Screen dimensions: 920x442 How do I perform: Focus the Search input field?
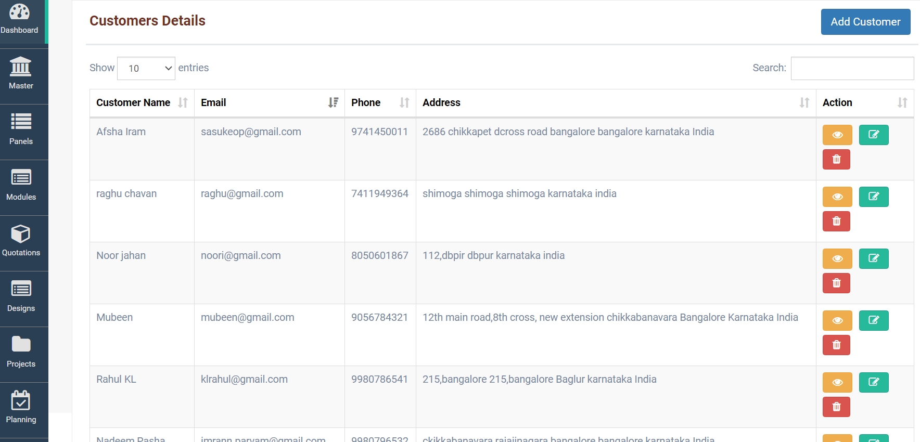tap(852, 68)
